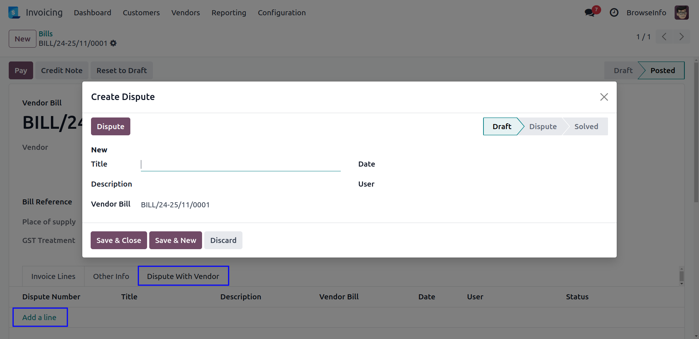The height and width of the screenshot is (339, 699).
Task: Switch to Dispute With Vendor tab
Action: coord(183,276)
